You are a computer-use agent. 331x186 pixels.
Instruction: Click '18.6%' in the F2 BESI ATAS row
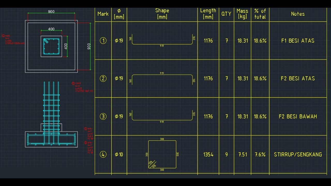[x=260, y=79]
